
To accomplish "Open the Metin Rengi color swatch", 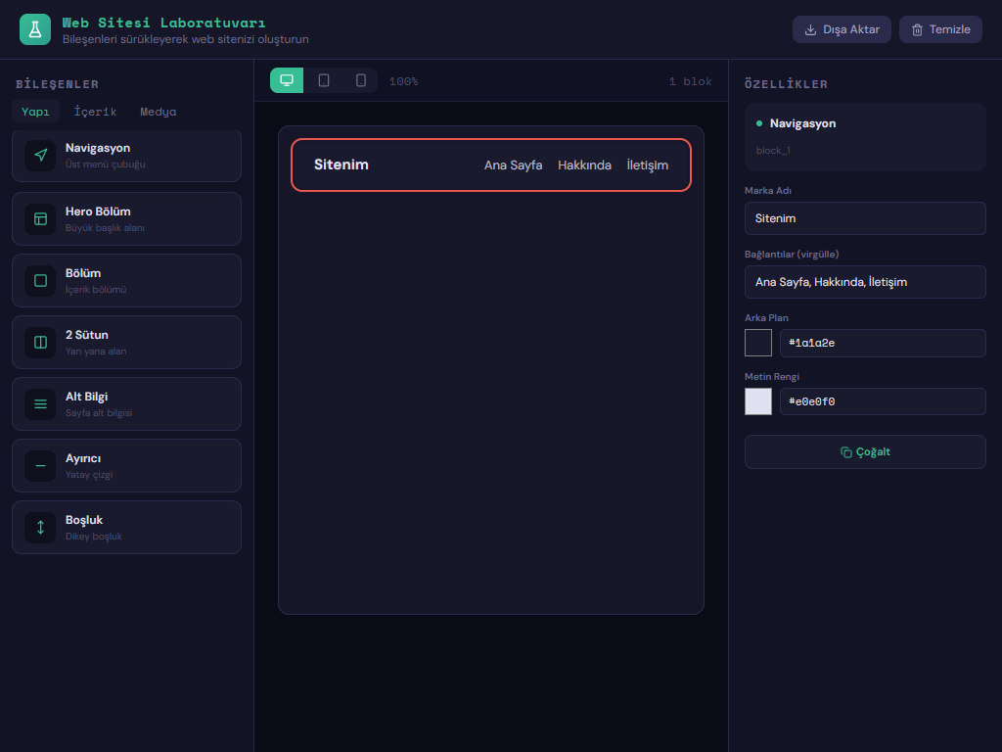I will click(758, 401).
